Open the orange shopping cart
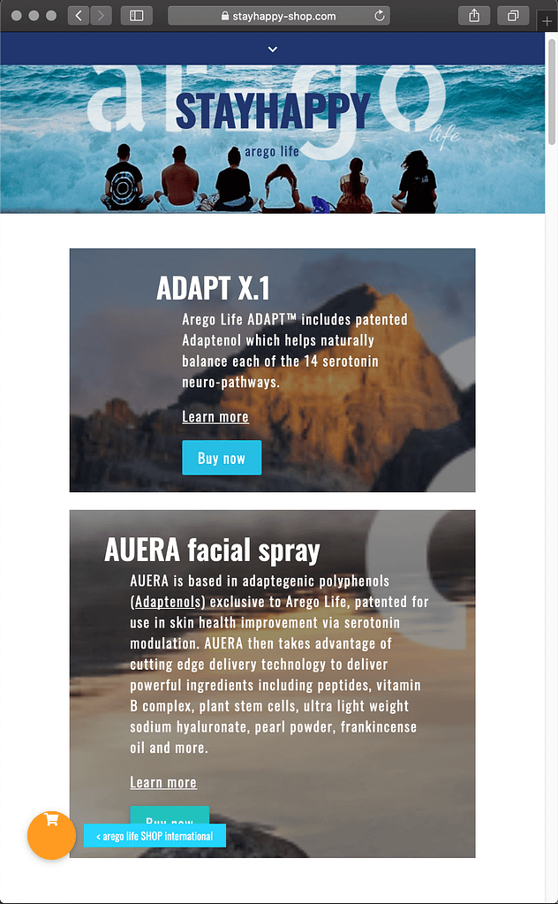The height and width of the screenshot is (904, 558). (x=51, y=835)
